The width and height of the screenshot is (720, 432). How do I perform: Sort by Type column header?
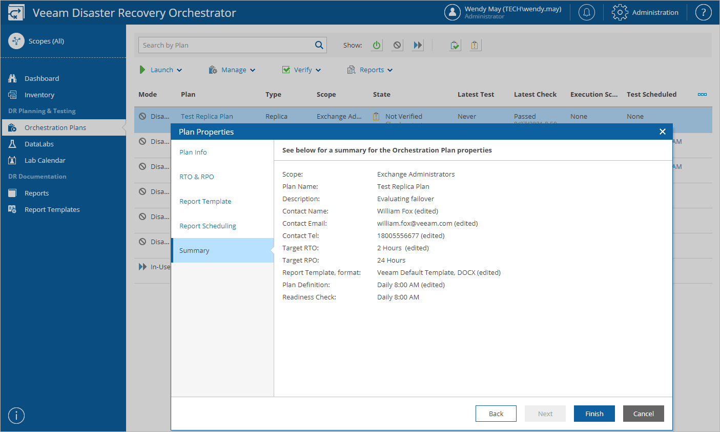[273, 94]
